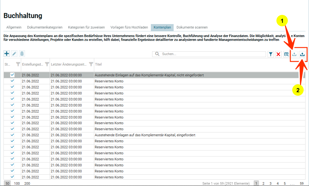Jump to last page 59
This screenshot has width=309, height=186.
pos(301,183)
